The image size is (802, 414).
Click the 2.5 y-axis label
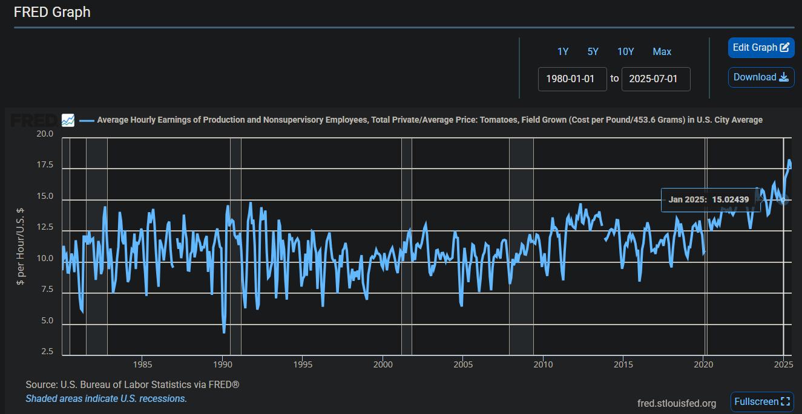(x=48, y=352)
